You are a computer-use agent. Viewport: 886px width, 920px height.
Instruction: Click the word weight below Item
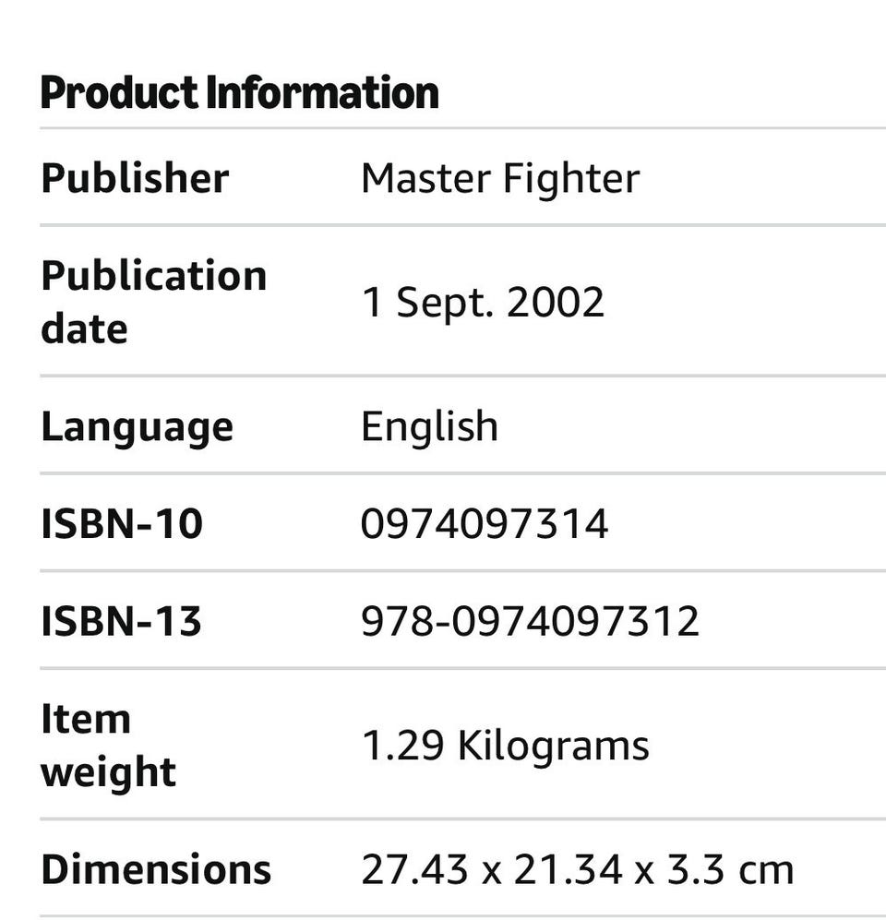[x=108, y=771]
